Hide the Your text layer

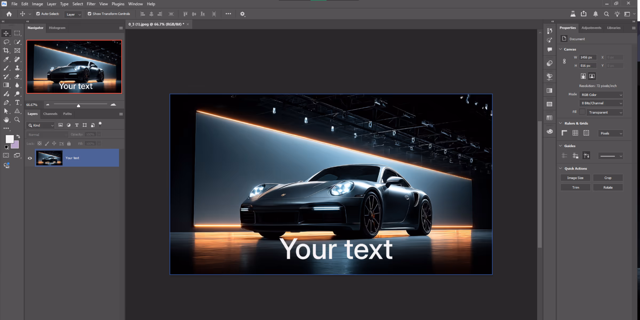30,158
